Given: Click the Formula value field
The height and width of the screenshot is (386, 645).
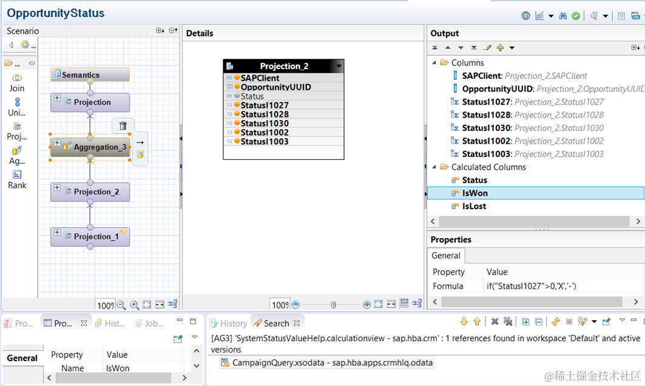Looking at the screenshot, I should (x=562, y=286).
